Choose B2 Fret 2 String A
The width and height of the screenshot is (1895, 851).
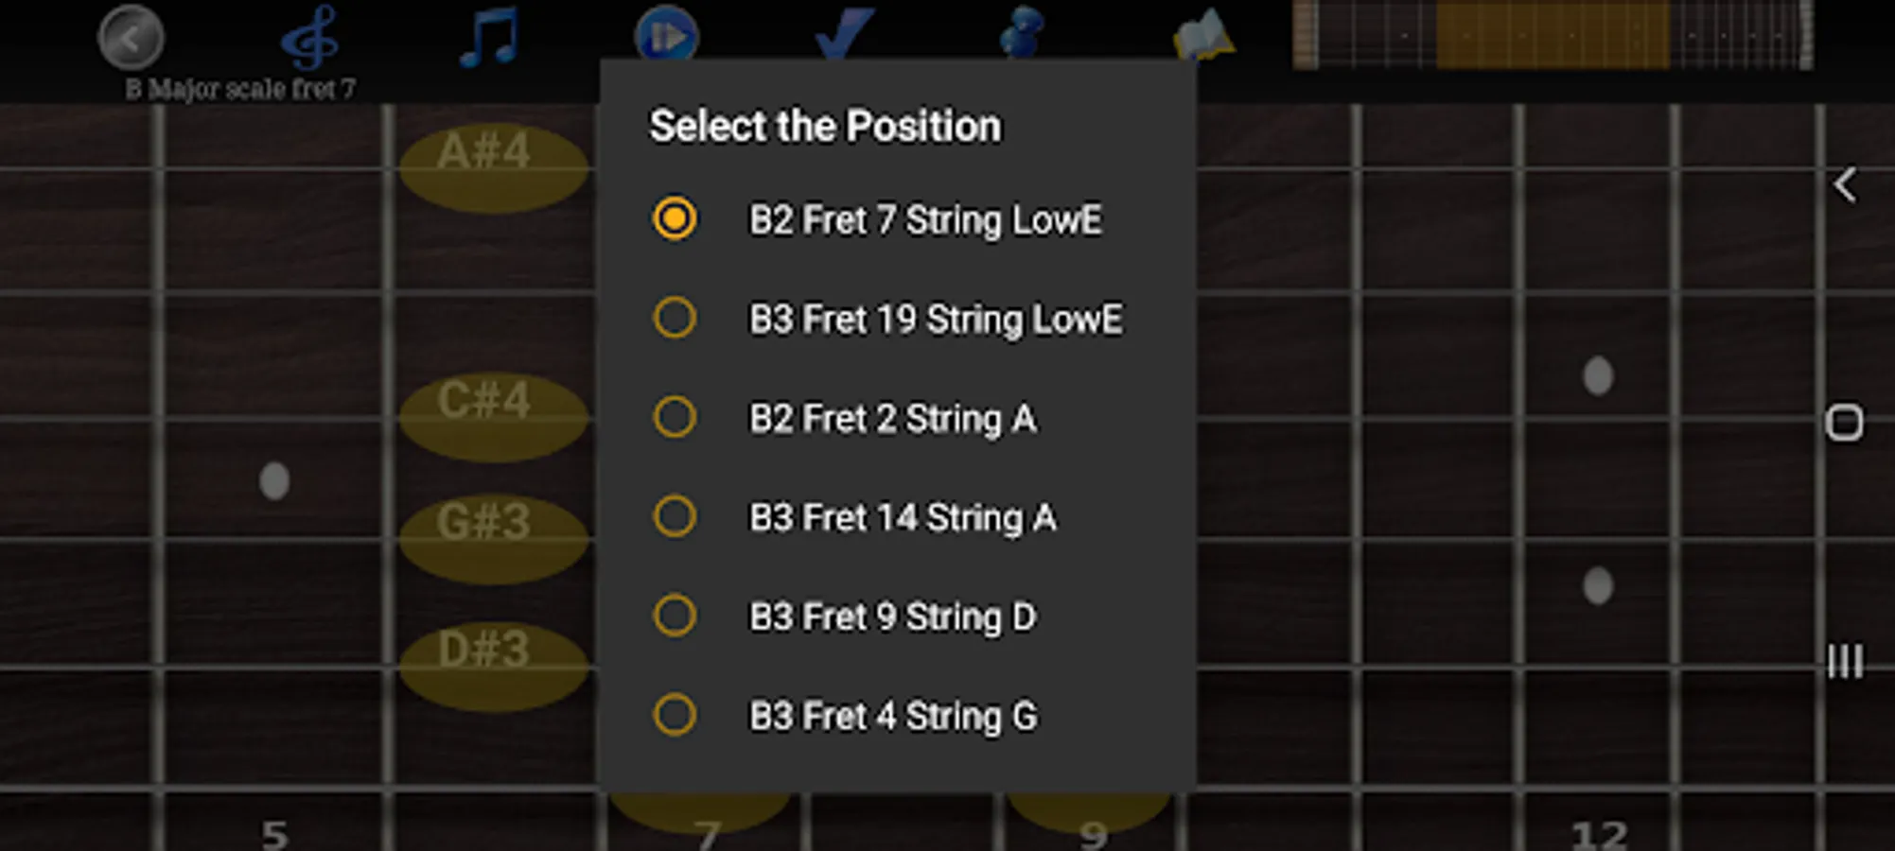pyautogui.click(x=675, y=418)
